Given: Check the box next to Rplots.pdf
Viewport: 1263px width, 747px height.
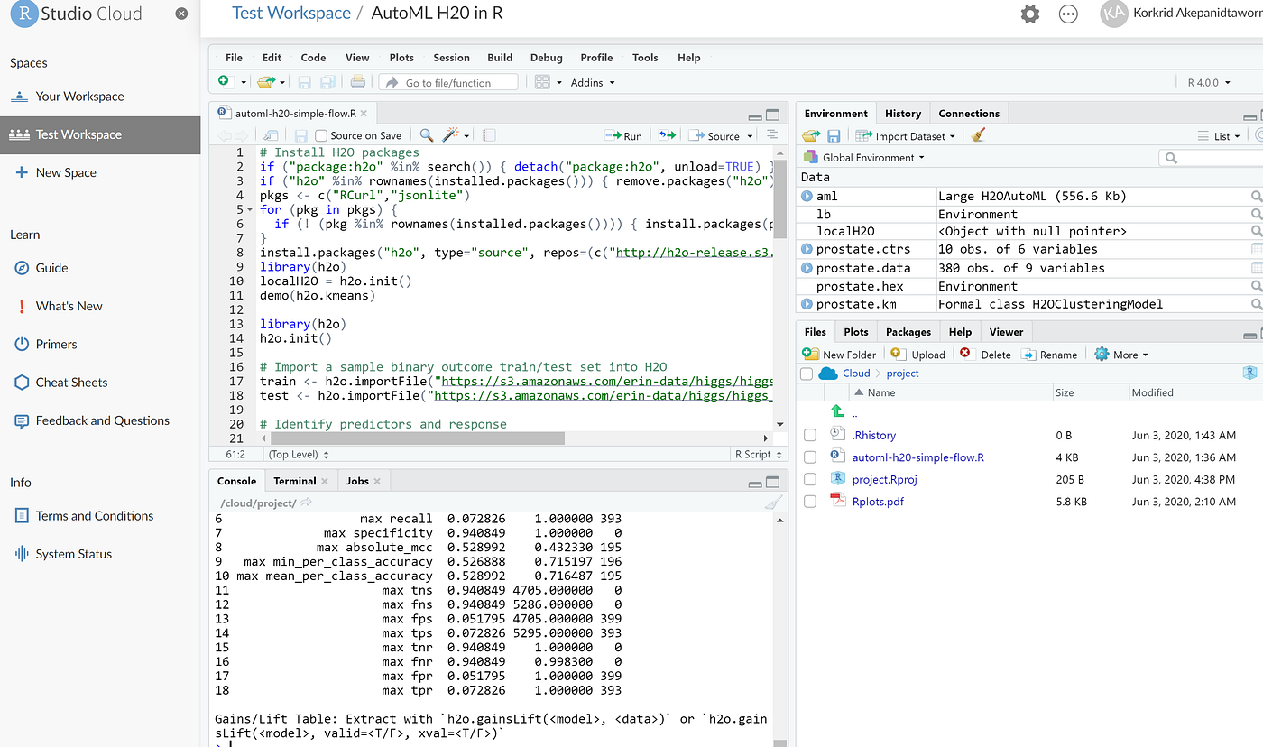Looking at the screenshot, I should pos(809,501).
